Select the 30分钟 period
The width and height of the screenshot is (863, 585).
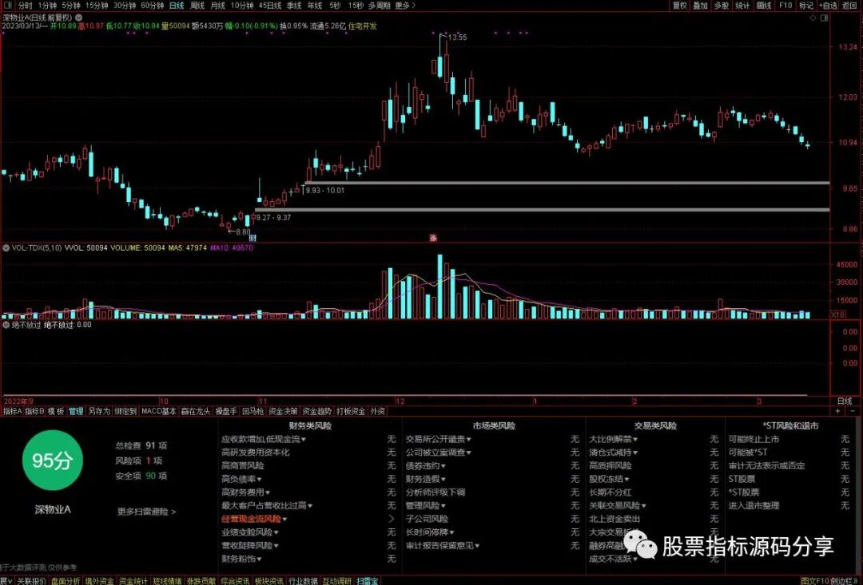tap(125, 6)
